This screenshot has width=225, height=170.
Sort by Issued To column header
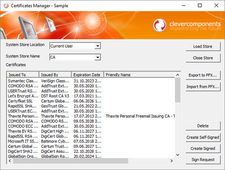(x=23, y=75)
